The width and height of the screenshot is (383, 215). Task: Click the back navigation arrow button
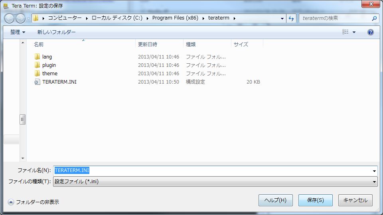(x=9, y=18)
